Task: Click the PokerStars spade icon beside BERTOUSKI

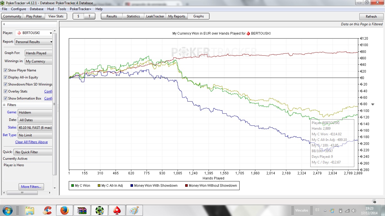Action: [x=19, y=33]
